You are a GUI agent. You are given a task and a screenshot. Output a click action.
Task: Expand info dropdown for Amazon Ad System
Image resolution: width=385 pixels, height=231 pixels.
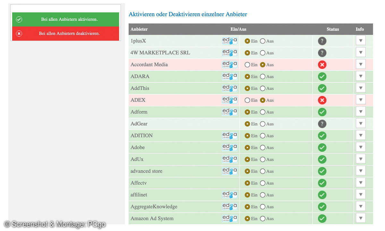(361, 218)
